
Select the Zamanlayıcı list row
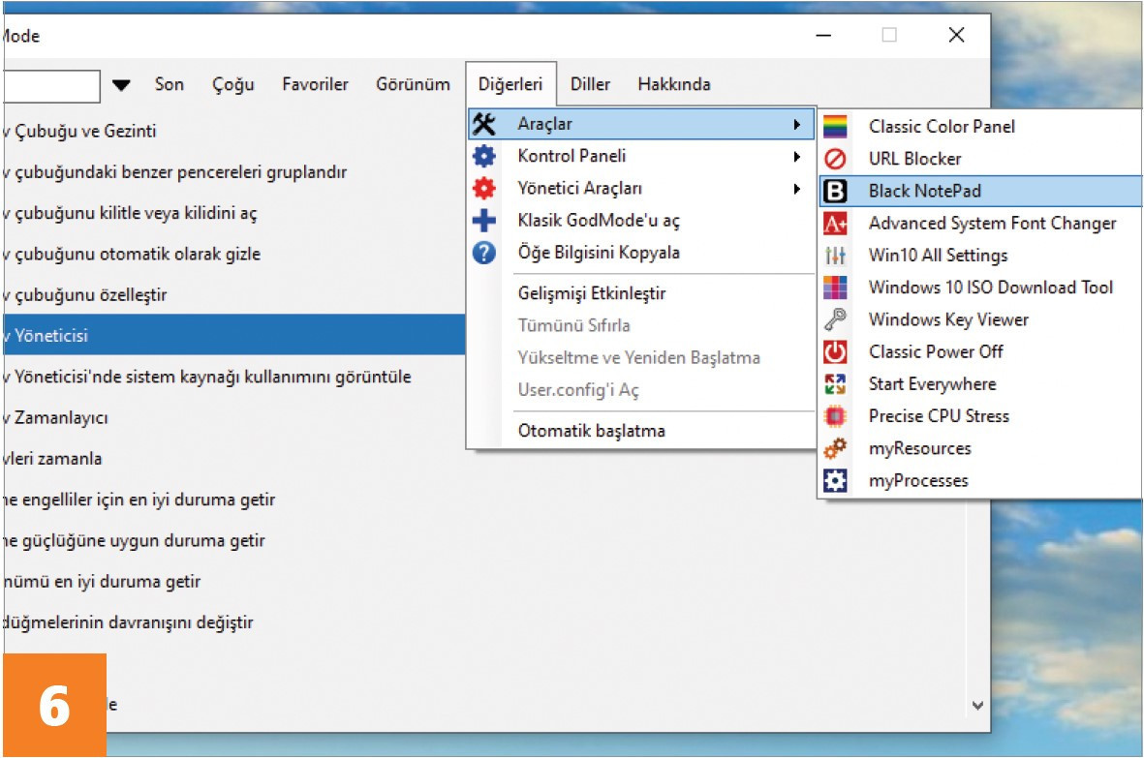pyautogui.click(x=234, y=417)
